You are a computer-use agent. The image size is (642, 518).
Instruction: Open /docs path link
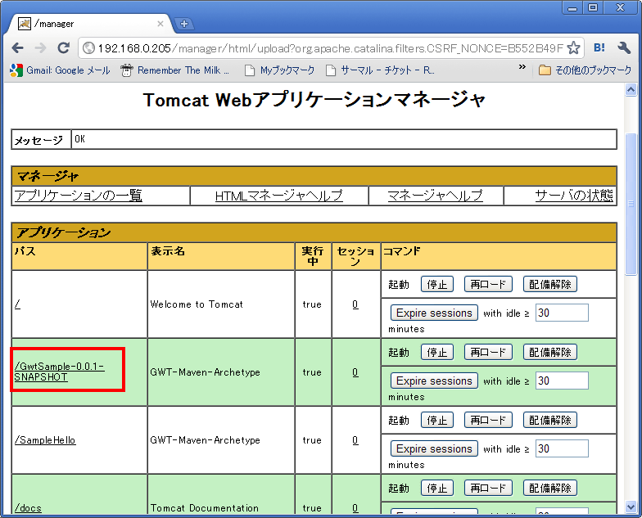point(28,508)
